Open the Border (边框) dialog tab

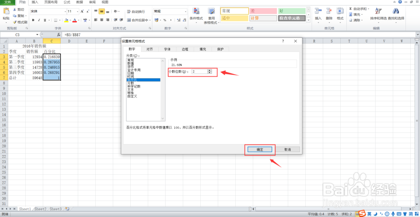coord(185,49)
